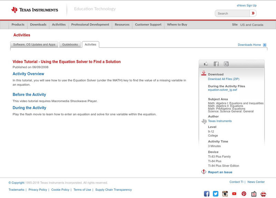
Task: Open the footer TI store bag icon
Action: [x=254, y=194]
